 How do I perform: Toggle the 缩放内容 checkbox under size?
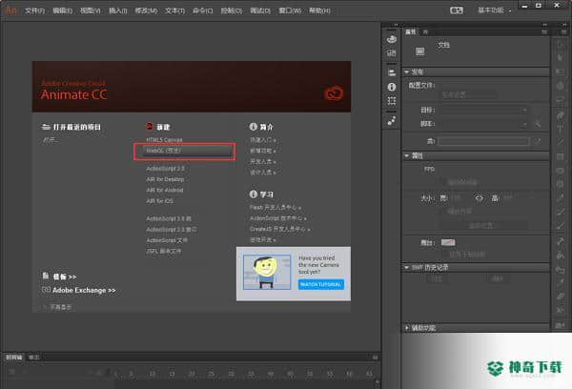[x=443, y=212]
